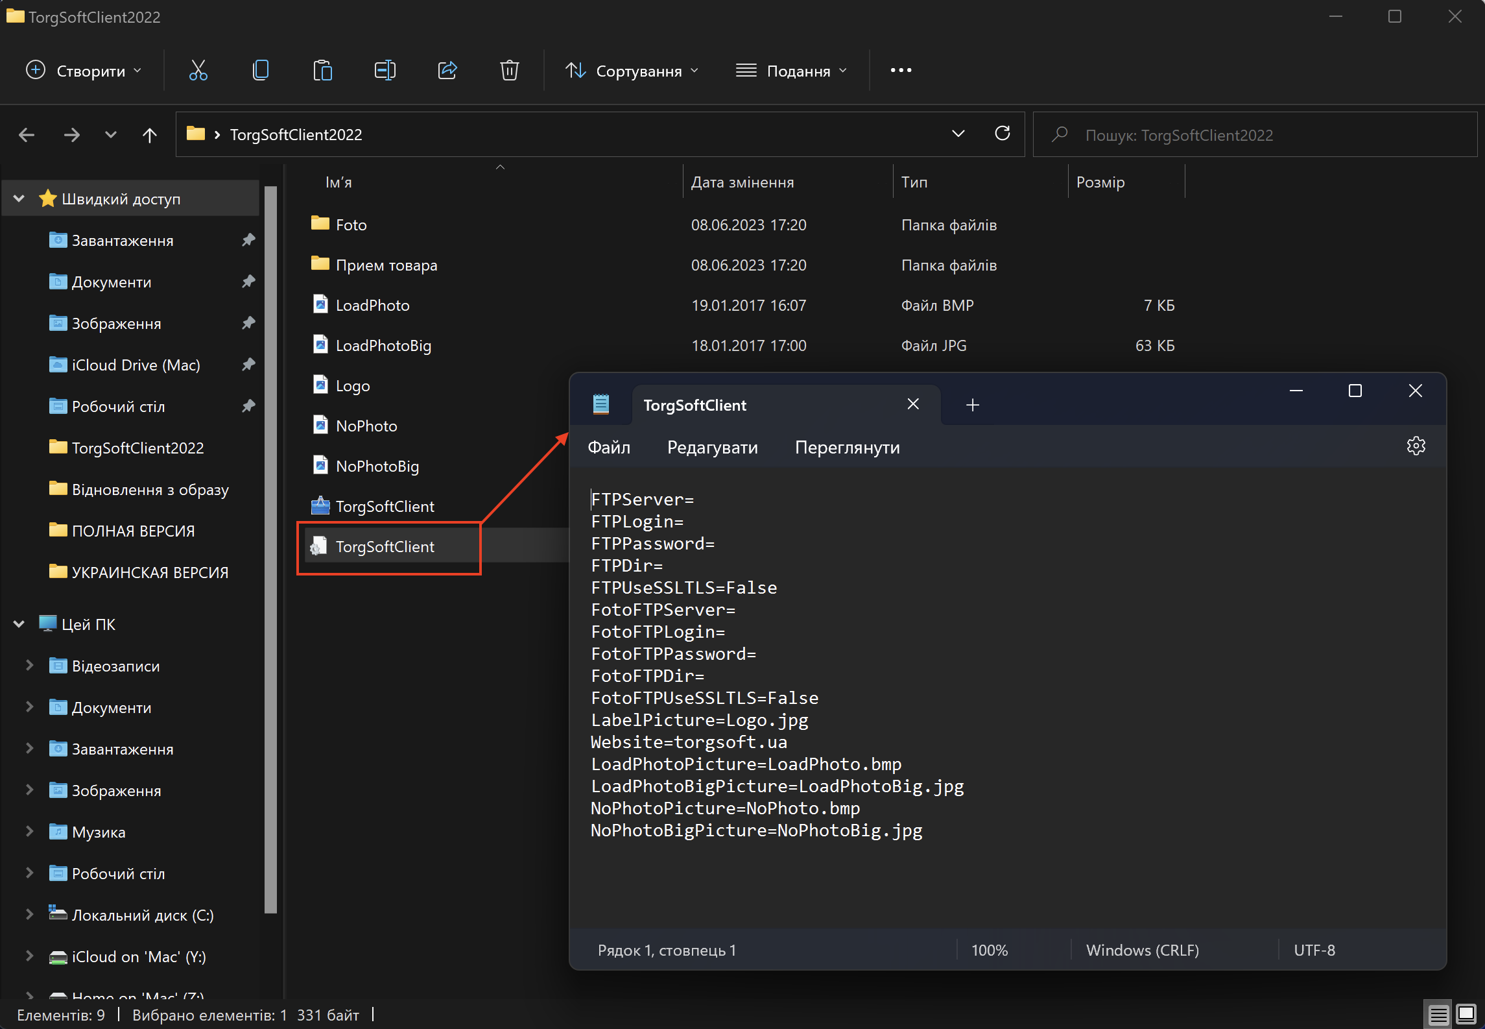Unpin Завантаження from quick access

(248, 240)
